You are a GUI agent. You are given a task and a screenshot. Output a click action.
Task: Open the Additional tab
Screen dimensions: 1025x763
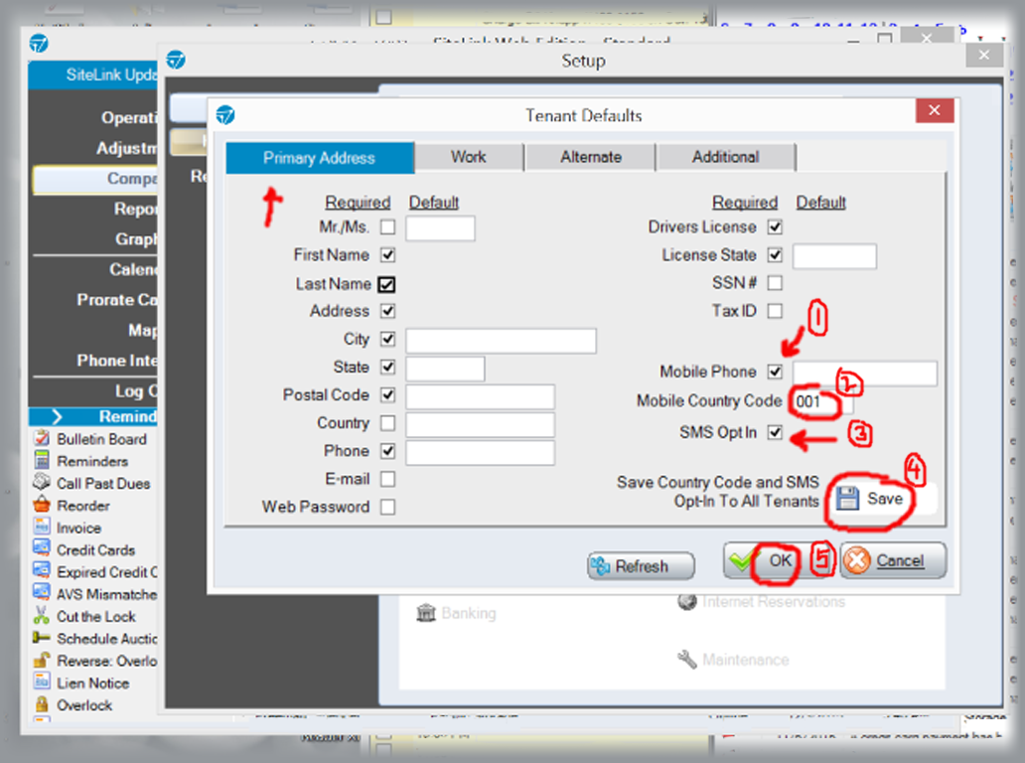[x=725, y=157]
